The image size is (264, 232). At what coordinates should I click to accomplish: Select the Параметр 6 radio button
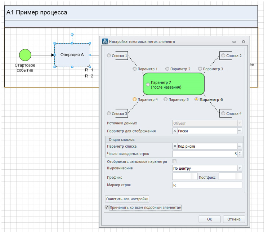click(196, 99)
